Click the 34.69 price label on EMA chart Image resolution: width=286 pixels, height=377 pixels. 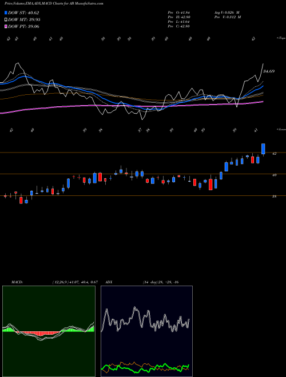click(269, 71)
